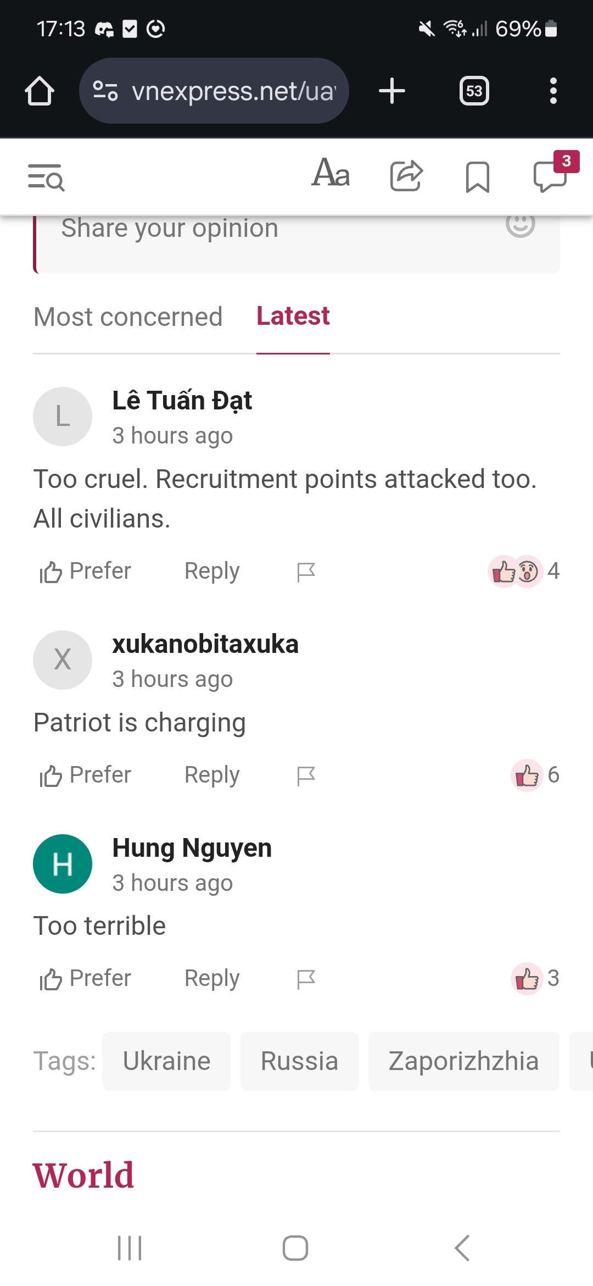Like Lê Tuấn Đạt's comment with Prefer
This screenshot has width=593, height=1286.
click(x=85, y=571)
